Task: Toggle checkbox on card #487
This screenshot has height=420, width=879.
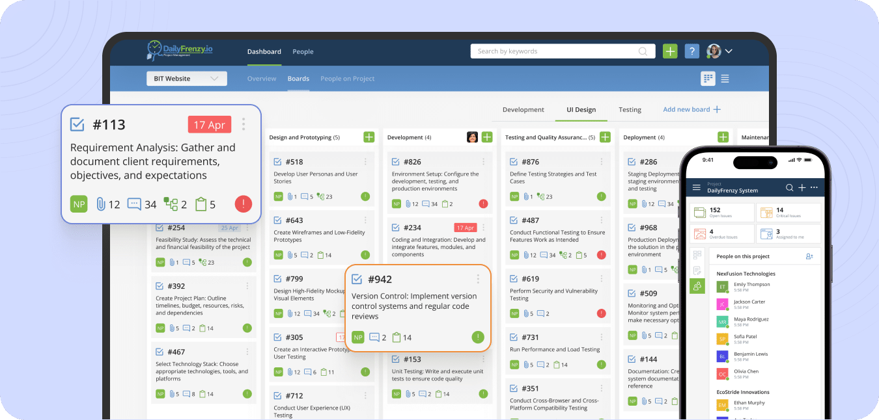Action: (514, 220)
